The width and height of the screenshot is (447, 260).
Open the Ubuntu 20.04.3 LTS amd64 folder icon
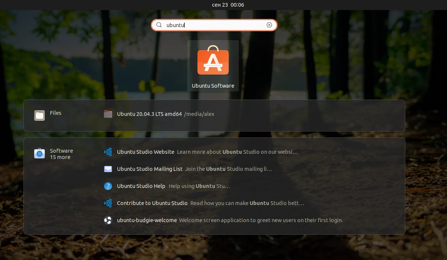coord(108,114)
